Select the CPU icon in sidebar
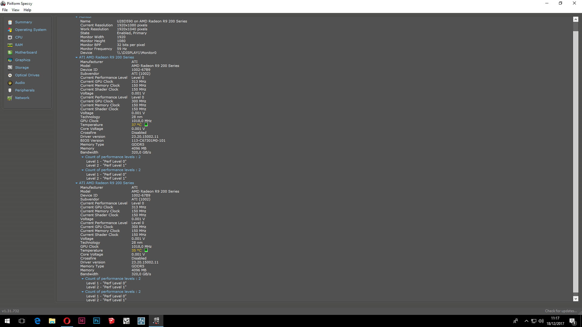This screenshot has width=582, height=327. [10, 37]
